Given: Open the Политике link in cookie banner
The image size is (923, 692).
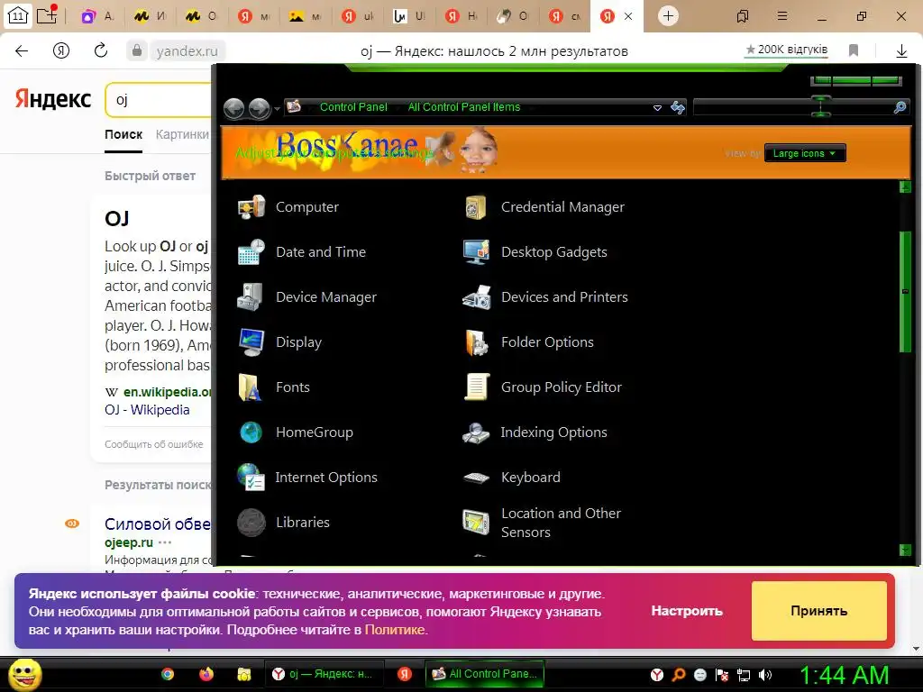Looking at the screenshot, I should [395, 630].
